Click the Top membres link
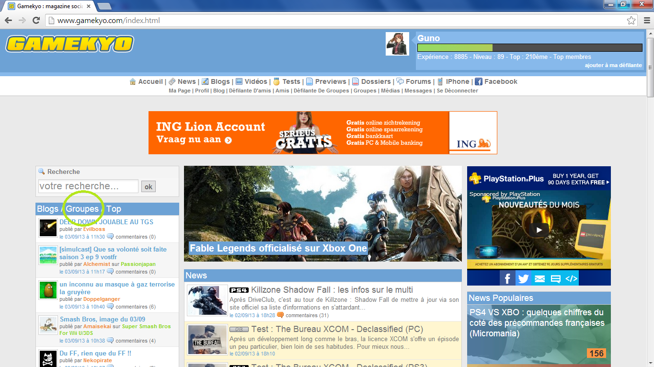The image size is (654, 367). tap(572, 57)
